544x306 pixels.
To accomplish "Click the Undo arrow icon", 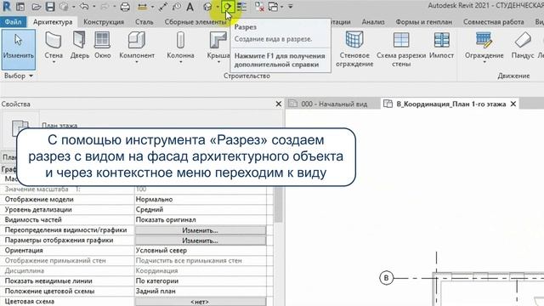I will point(83,6).
